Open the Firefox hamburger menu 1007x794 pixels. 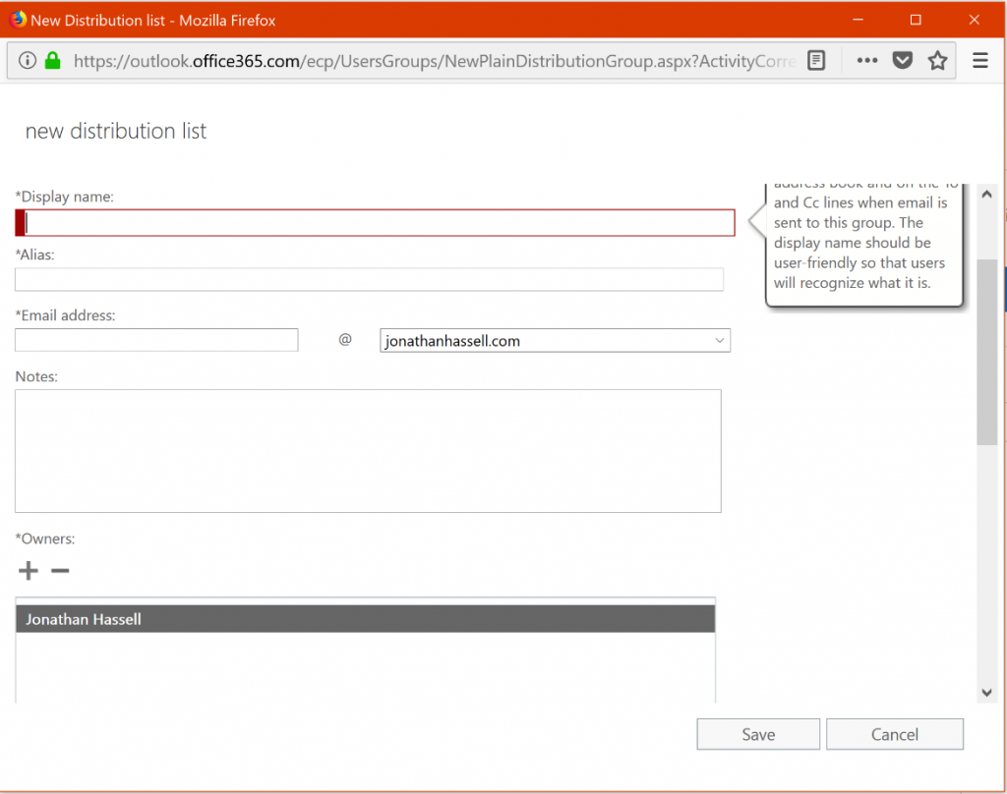pos(979,60)
